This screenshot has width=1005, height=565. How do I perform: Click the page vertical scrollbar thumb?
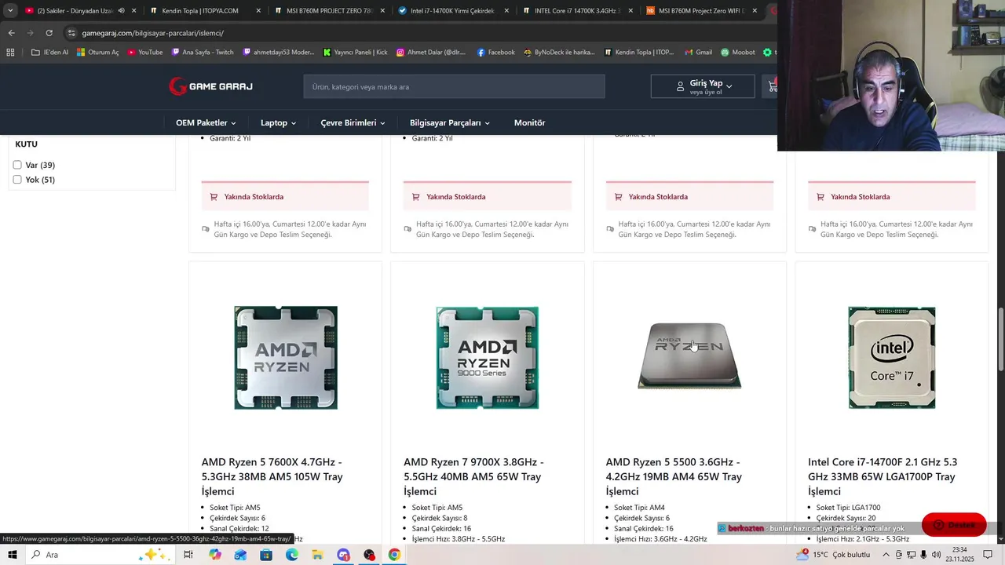[x=1001, y=341]
